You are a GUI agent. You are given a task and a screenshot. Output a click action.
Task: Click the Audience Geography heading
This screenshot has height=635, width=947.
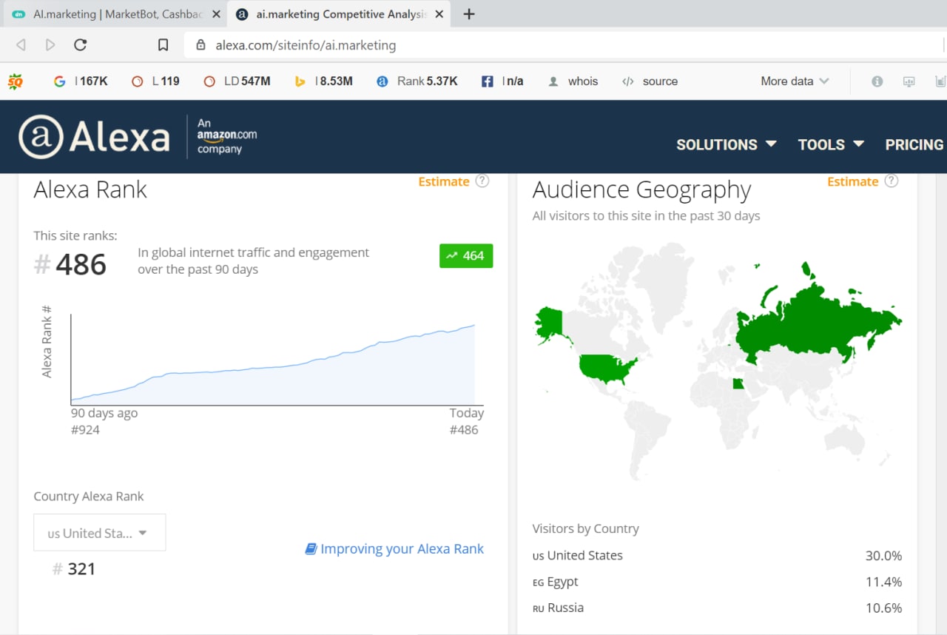click(x=641, y=190)
